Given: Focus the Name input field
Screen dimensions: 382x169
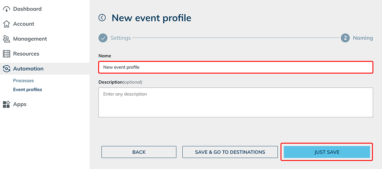Looking at the screenshot, I should click(236, 67).
